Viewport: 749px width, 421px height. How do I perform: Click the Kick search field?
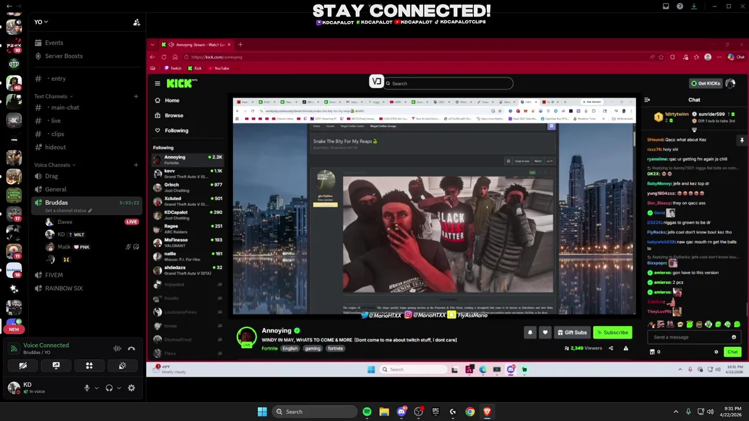click(x=448, y=84)
